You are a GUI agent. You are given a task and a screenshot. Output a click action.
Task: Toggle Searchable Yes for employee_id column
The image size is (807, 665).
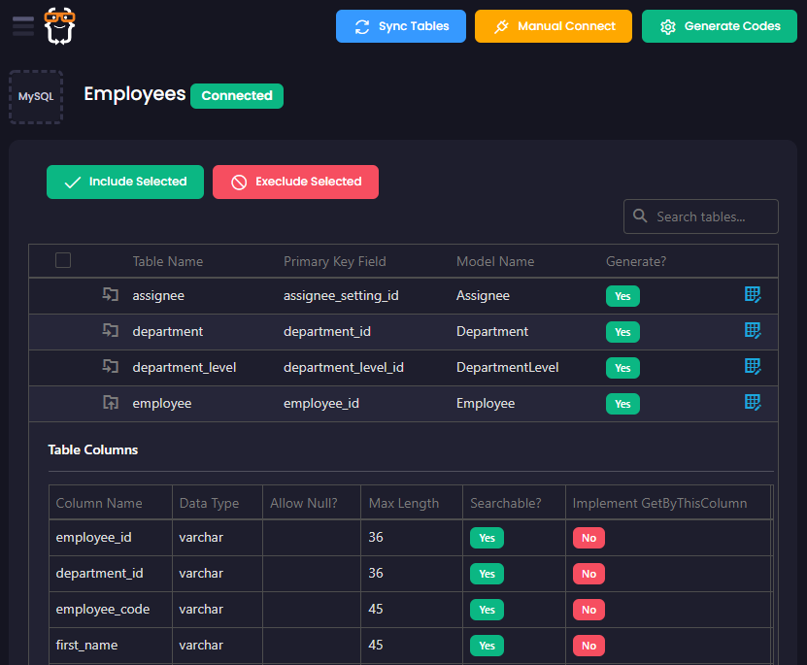(x=487, y=538)
